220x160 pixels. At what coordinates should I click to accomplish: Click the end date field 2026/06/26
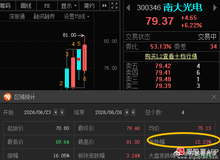(108, 112)
